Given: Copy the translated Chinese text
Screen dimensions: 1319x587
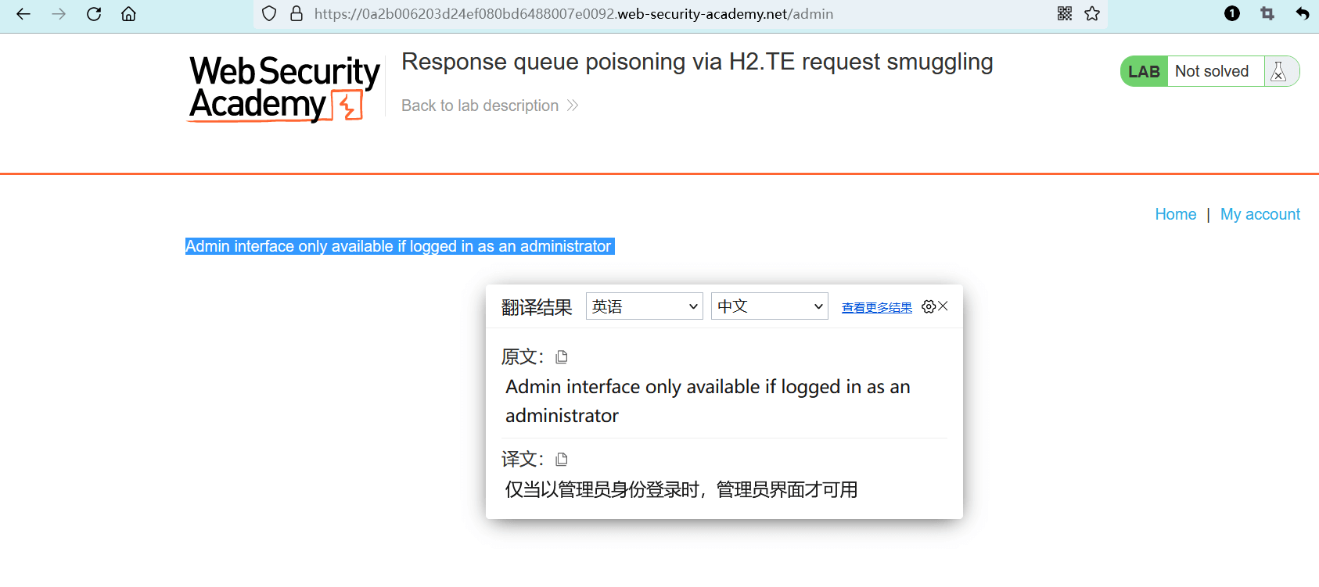Looking at the screenshot, I should coord(562,460).
